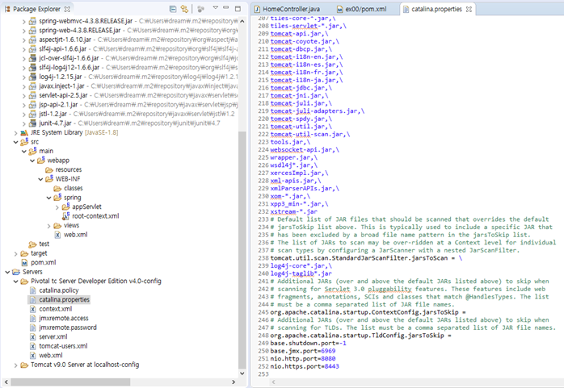The width and height of the screenshot is (564, 388).
Task: Click line 209 tomcat-api.jar entry
Action: coord(299,34)
